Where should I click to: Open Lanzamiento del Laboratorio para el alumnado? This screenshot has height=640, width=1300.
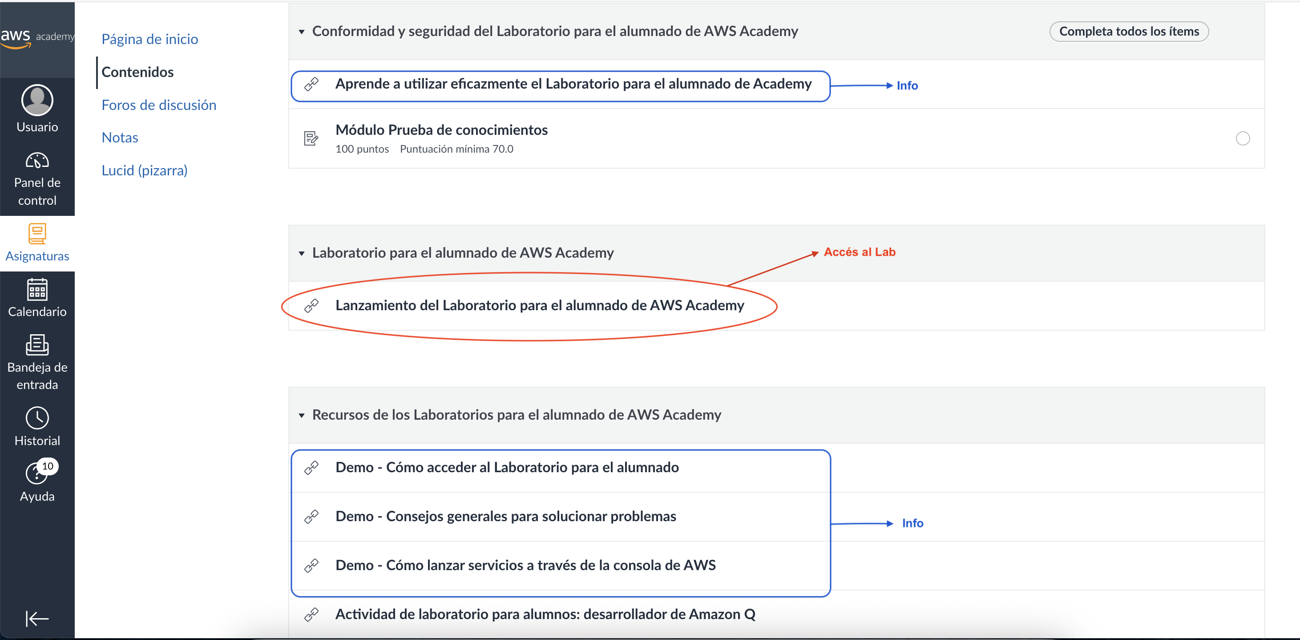pos(540,305)
